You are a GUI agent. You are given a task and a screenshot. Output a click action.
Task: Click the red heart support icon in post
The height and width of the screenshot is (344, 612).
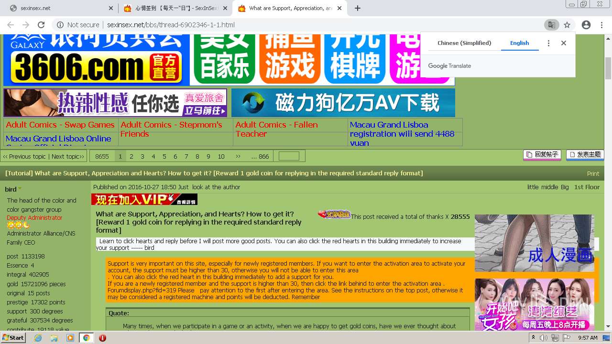(334, 215)
